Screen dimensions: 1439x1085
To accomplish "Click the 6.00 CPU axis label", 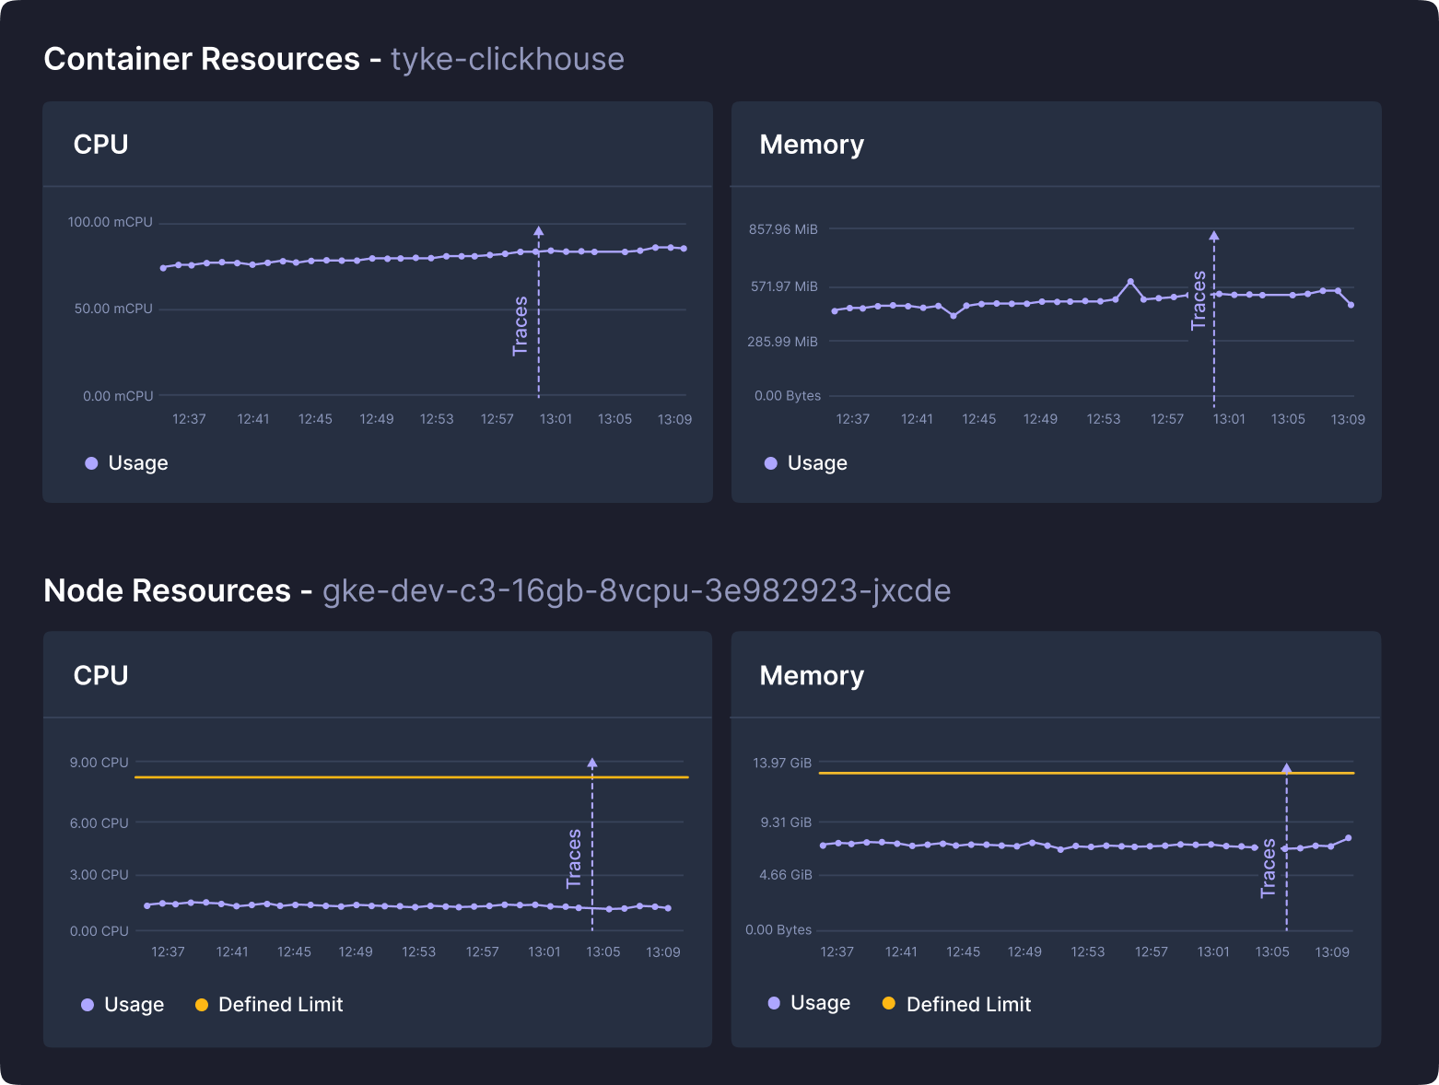I will tap(99, 823).
